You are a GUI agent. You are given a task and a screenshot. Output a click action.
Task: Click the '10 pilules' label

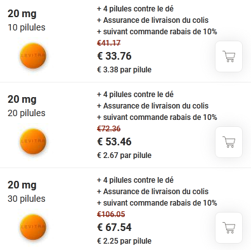point(27,27)
